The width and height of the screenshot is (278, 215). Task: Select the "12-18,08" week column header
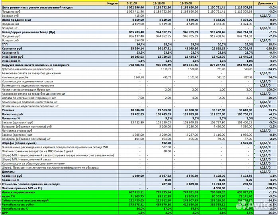coord(159,3)
